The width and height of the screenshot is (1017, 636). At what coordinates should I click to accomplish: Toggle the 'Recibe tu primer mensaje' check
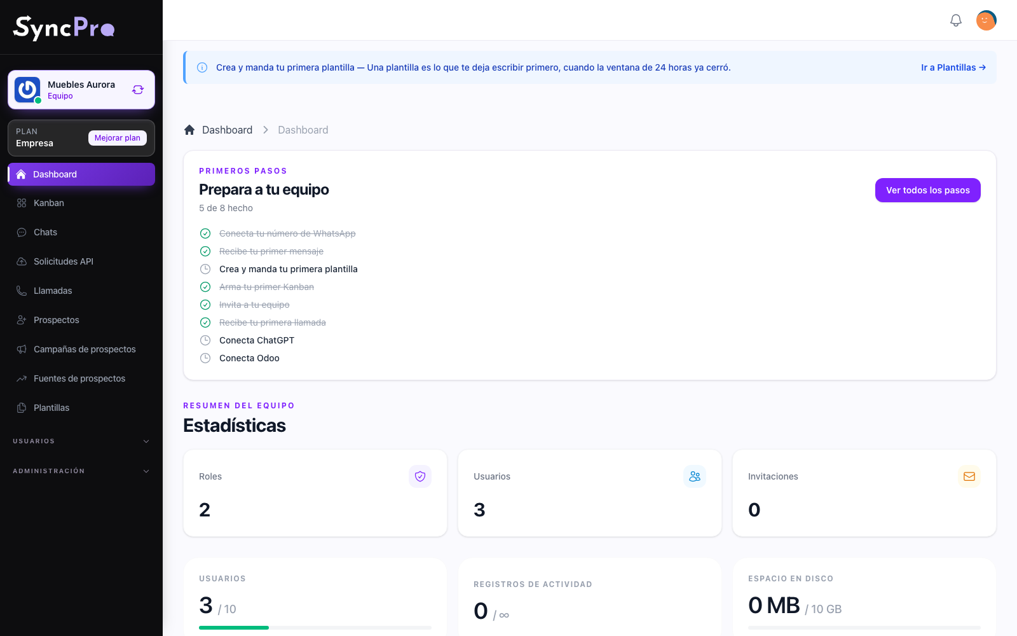tap(205, 251)
